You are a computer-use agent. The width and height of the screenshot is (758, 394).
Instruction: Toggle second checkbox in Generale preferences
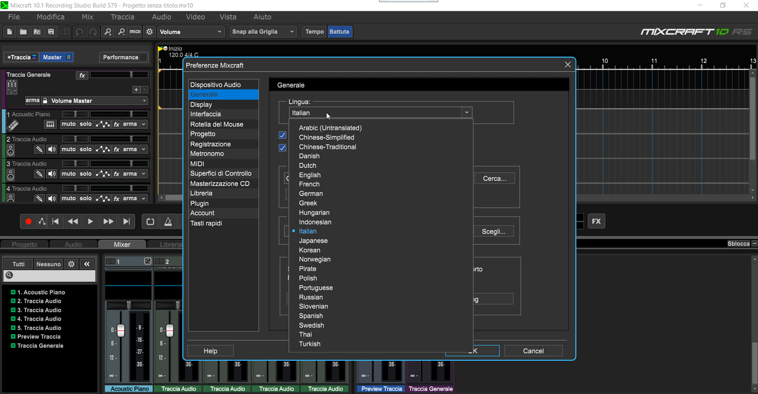point(282,148)
